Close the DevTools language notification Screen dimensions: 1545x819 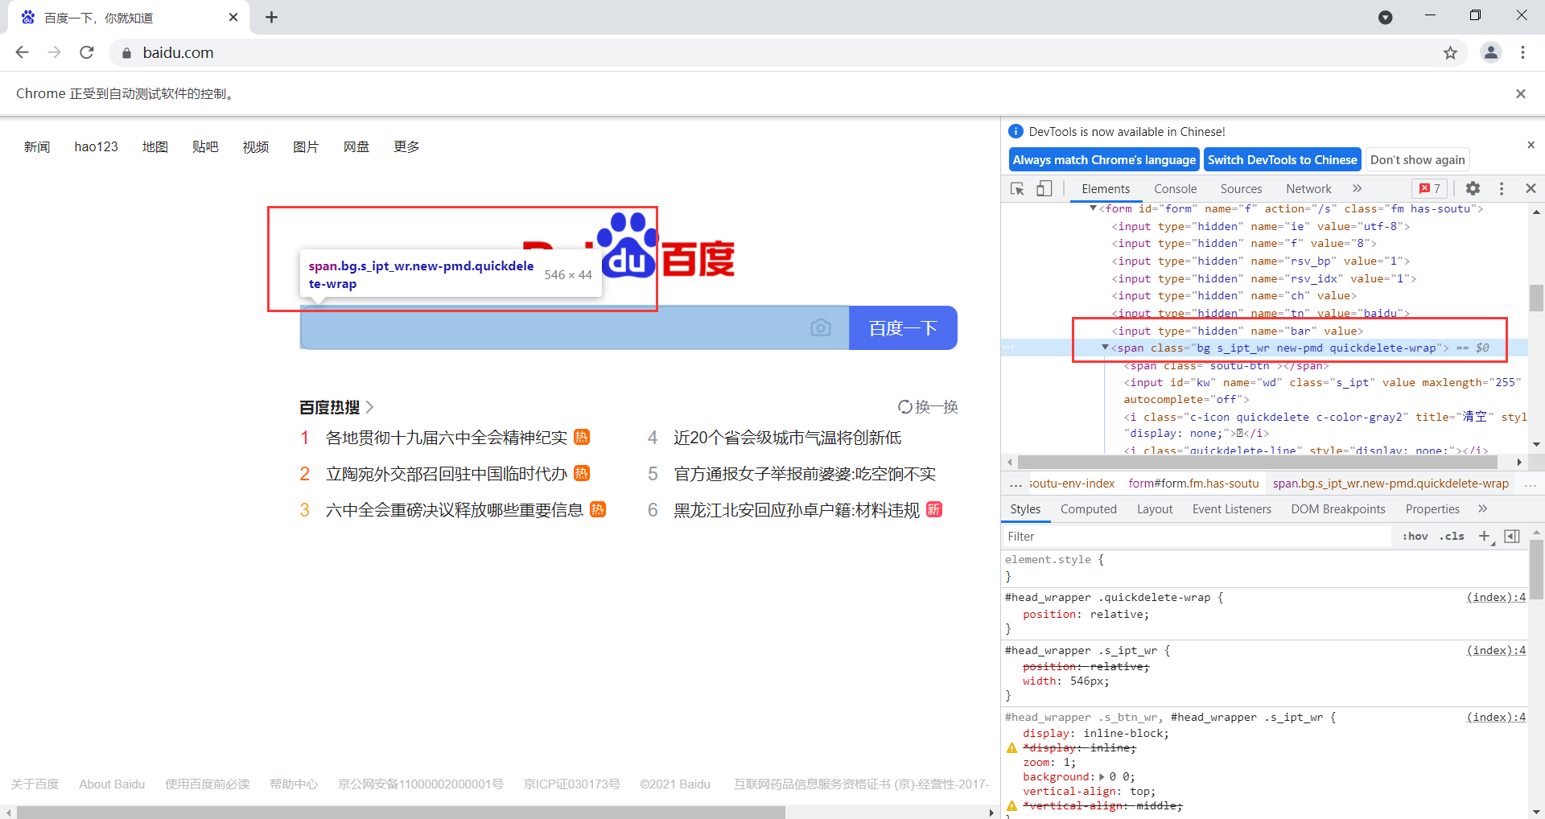pyautogui.click(x=1531, y=145)
